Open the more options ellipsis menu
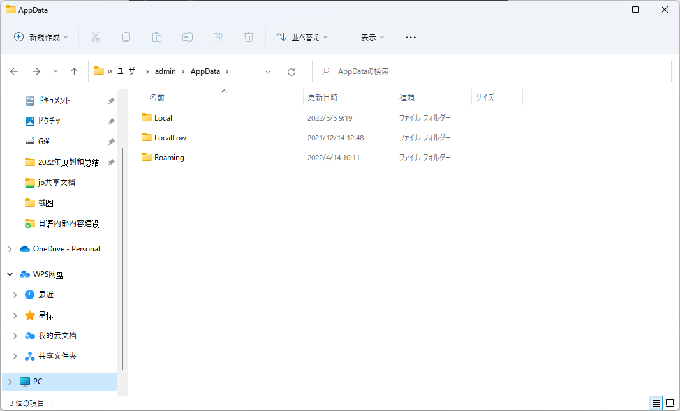The height and width of the screenshot is (411, 680). tap(411, 37)
